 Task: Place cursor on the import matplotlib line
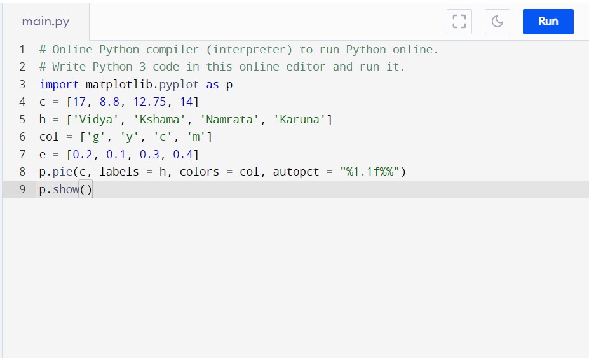(x=136, y=84)
